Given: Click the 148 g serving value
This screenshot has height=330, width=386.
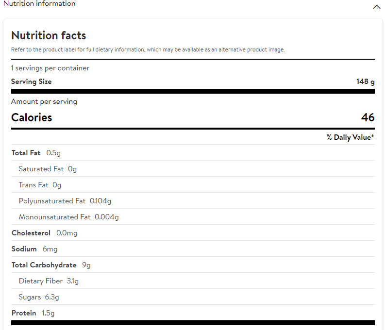Looking at the screenshot, I should click(365, 82).
